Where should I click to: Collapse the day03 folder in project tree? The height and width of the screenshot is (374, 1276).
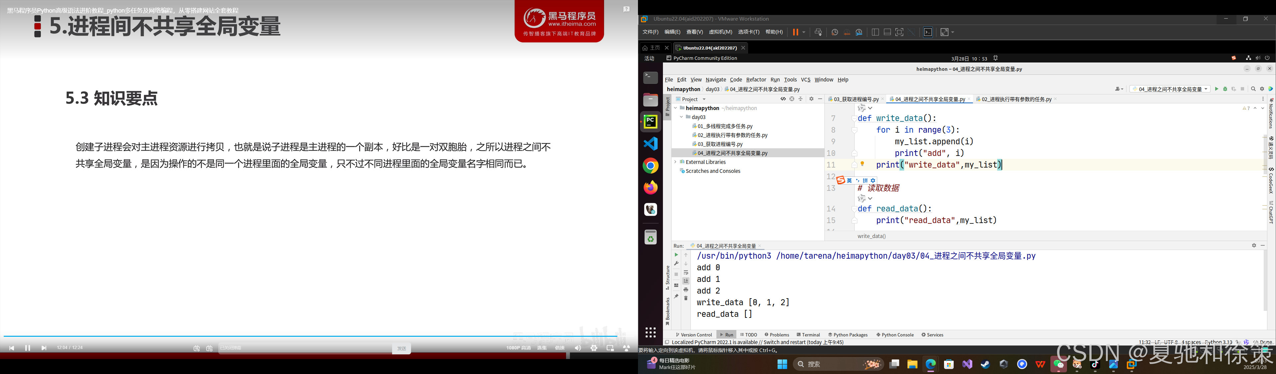tap(682, 117)
